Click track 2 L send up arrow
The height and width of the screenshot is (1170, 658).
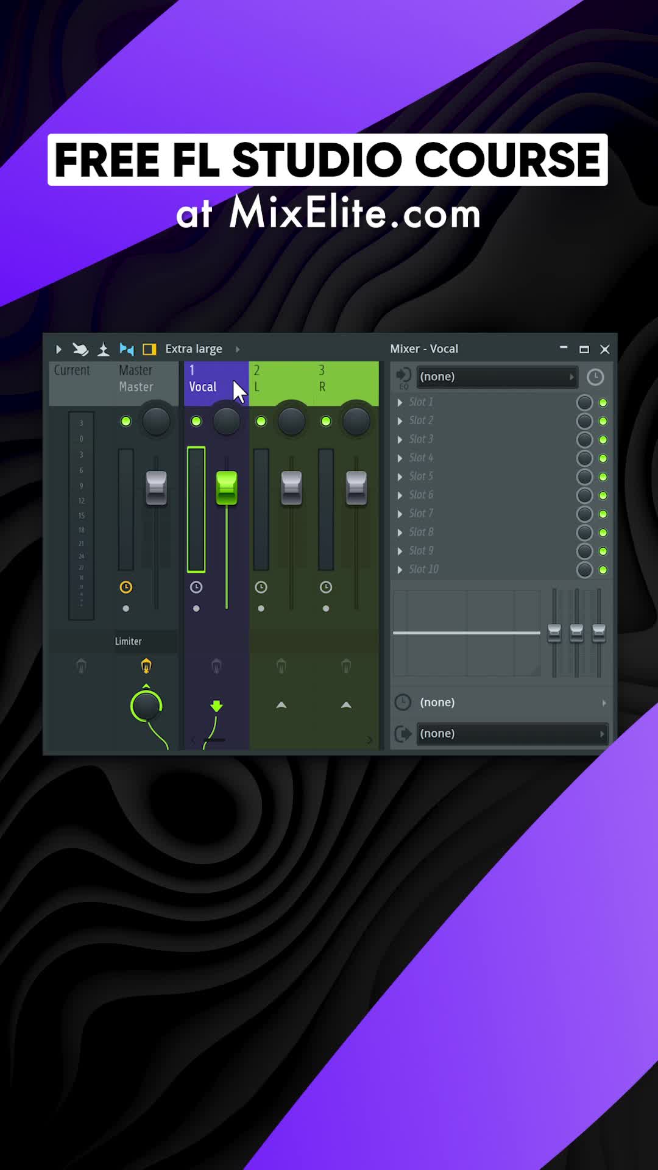pos(281,705)
